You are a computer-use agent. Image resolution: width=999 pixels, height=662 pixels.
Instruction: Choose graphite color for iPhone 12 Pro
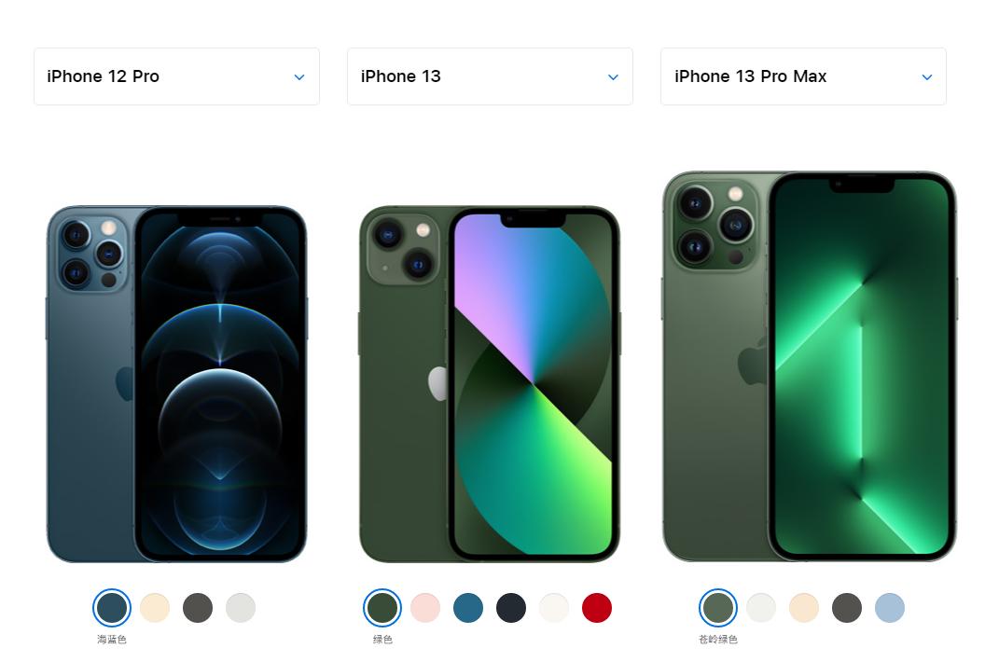tap(198, 608)
